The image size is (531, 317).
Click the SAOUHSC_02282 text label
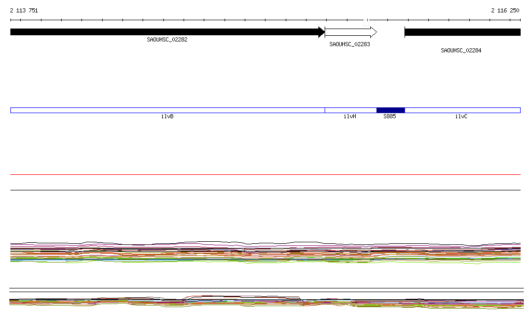coord(167,39)
